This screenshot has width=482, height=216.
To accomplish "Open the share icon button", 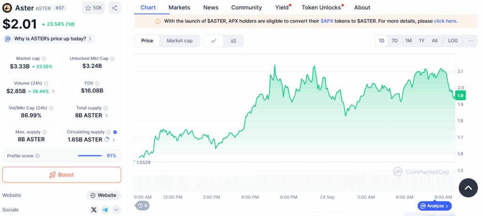I will click(x=115, y=8).
